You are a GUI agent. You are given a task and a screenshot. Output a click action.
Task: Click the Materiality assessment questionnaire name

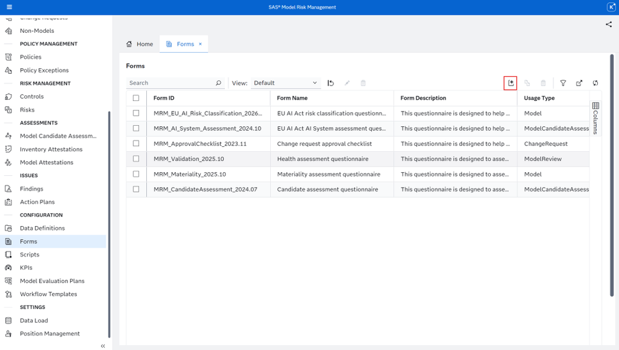[328, 174]
